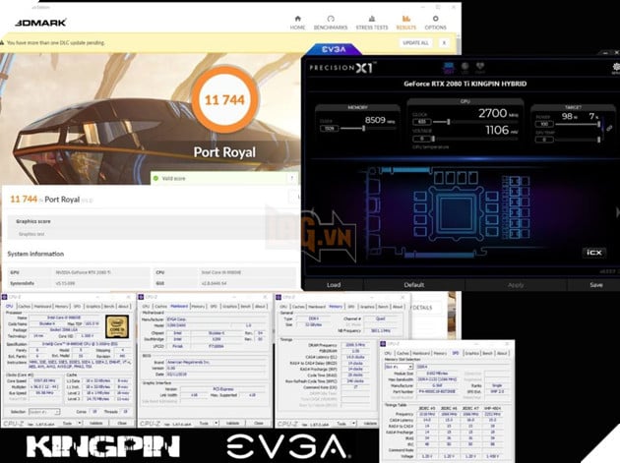The width and height of the screenshot is (620, 463).
Task: Open Memory tab in CPU-Z SPD window
Action: pyautogui.click(x=440, y=353)
